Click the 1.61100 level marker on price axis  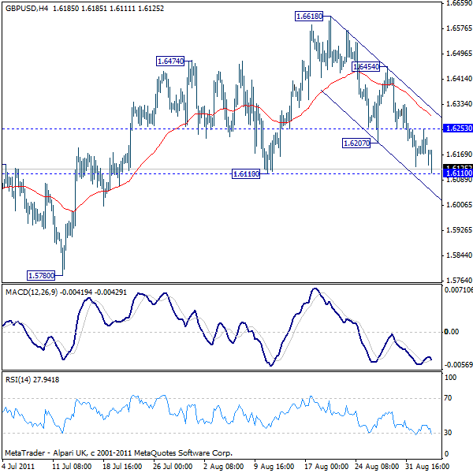(x=458, y=173)
